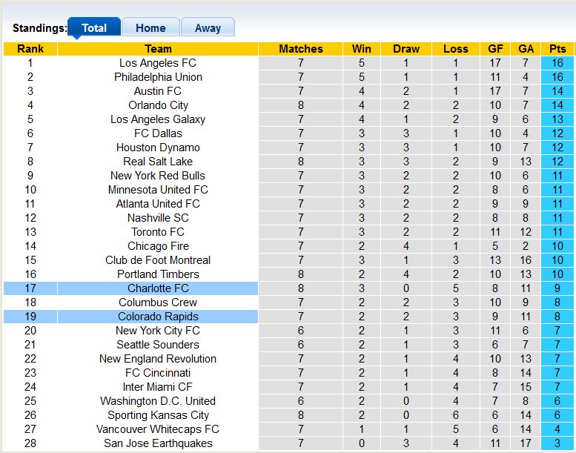Click the Win column header
This screenshot has width=576, height=453.
(362, 49)
